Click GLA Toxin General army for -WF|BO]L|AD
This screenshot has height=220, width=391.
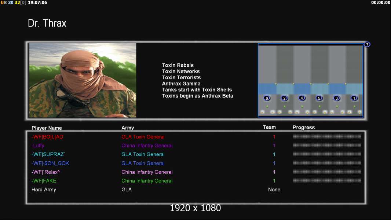(143, 137)
